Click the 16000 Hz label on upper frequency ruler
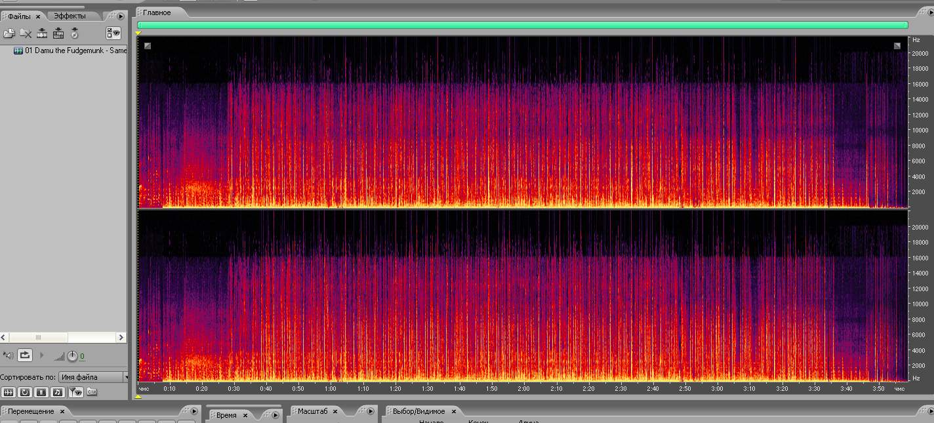The image size is (934, 423). (920, 84)
